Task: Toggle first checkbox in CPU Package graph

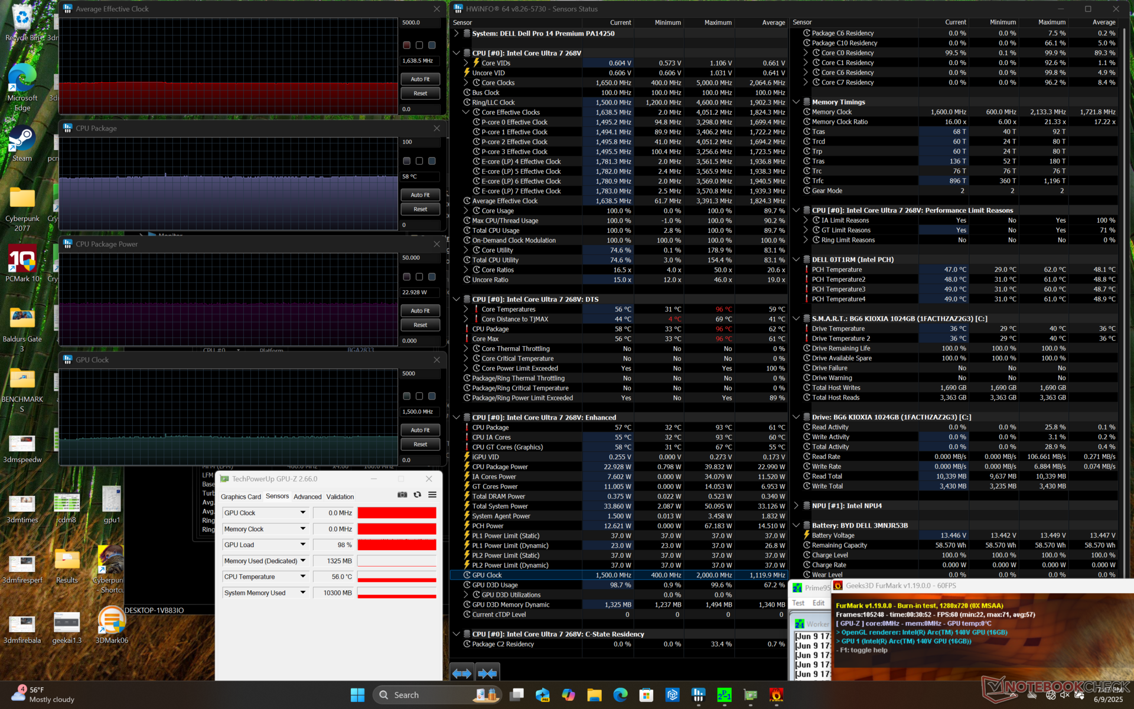Action: [406, 161]
